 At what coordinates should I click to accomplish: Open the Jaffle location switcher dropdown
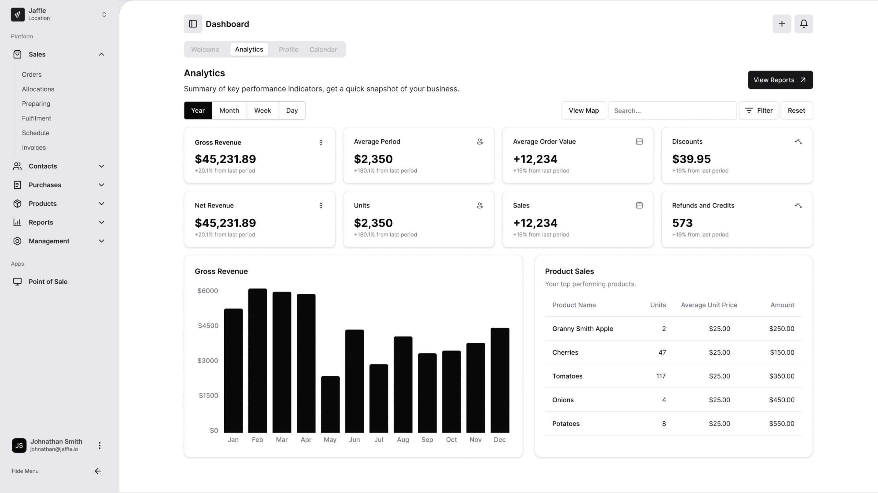104,14
